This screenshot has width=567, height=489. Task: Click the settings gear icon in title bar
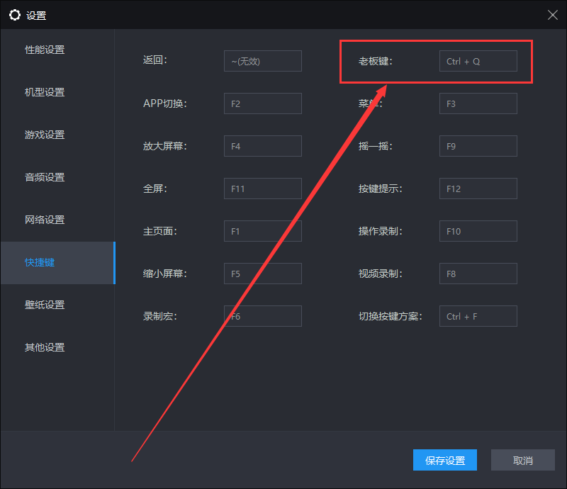coord(15,15)
